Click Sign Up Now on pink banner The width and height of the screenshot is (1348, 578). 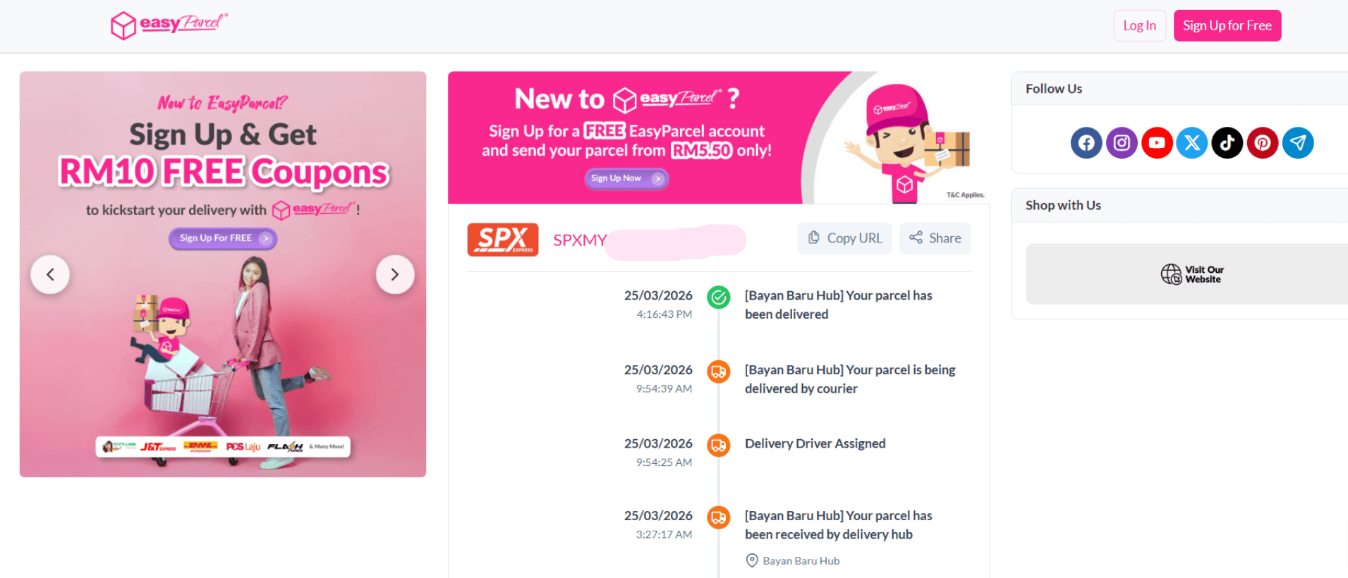(626, 178)
